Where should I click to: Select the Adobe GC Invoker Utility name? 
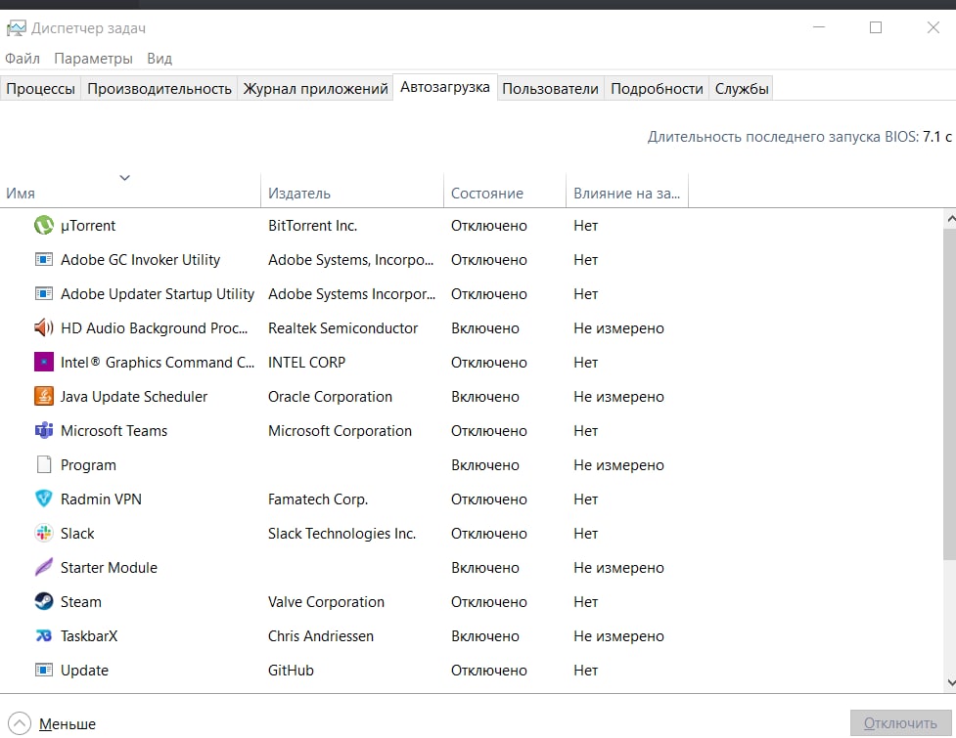140,260
